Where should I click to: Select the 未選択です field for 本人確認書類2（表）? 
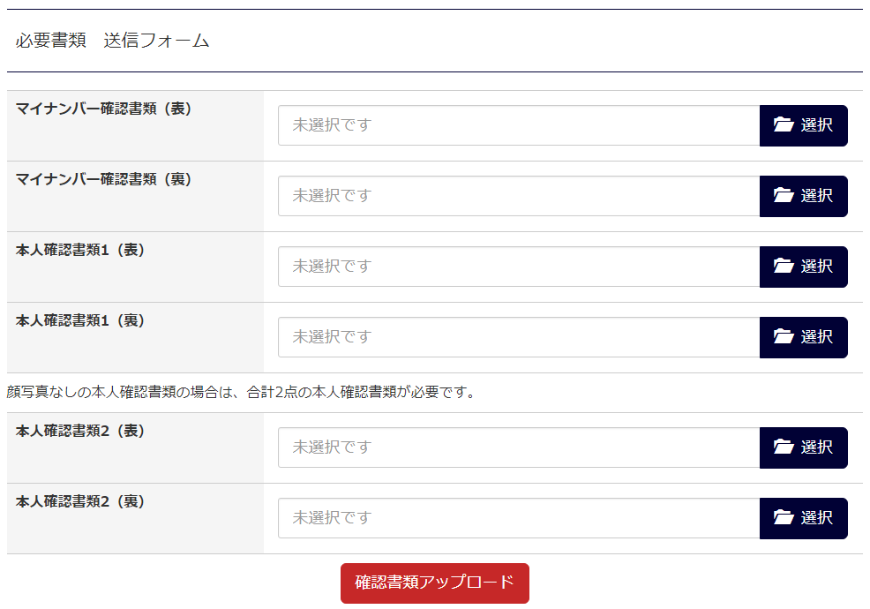coord(512,447)
